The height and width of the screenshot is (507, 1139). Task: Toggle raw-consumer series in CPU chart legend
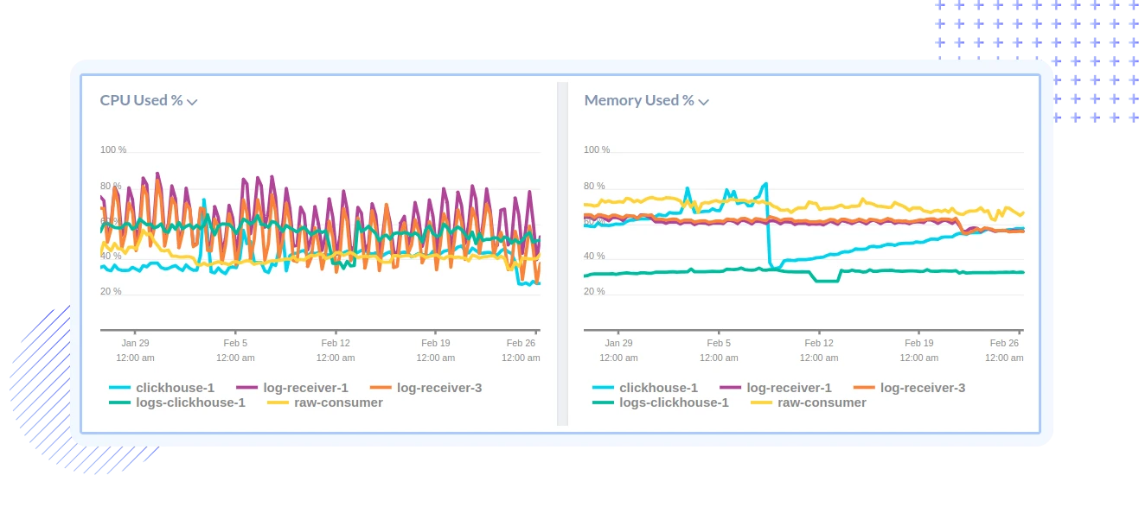[325, 402]
